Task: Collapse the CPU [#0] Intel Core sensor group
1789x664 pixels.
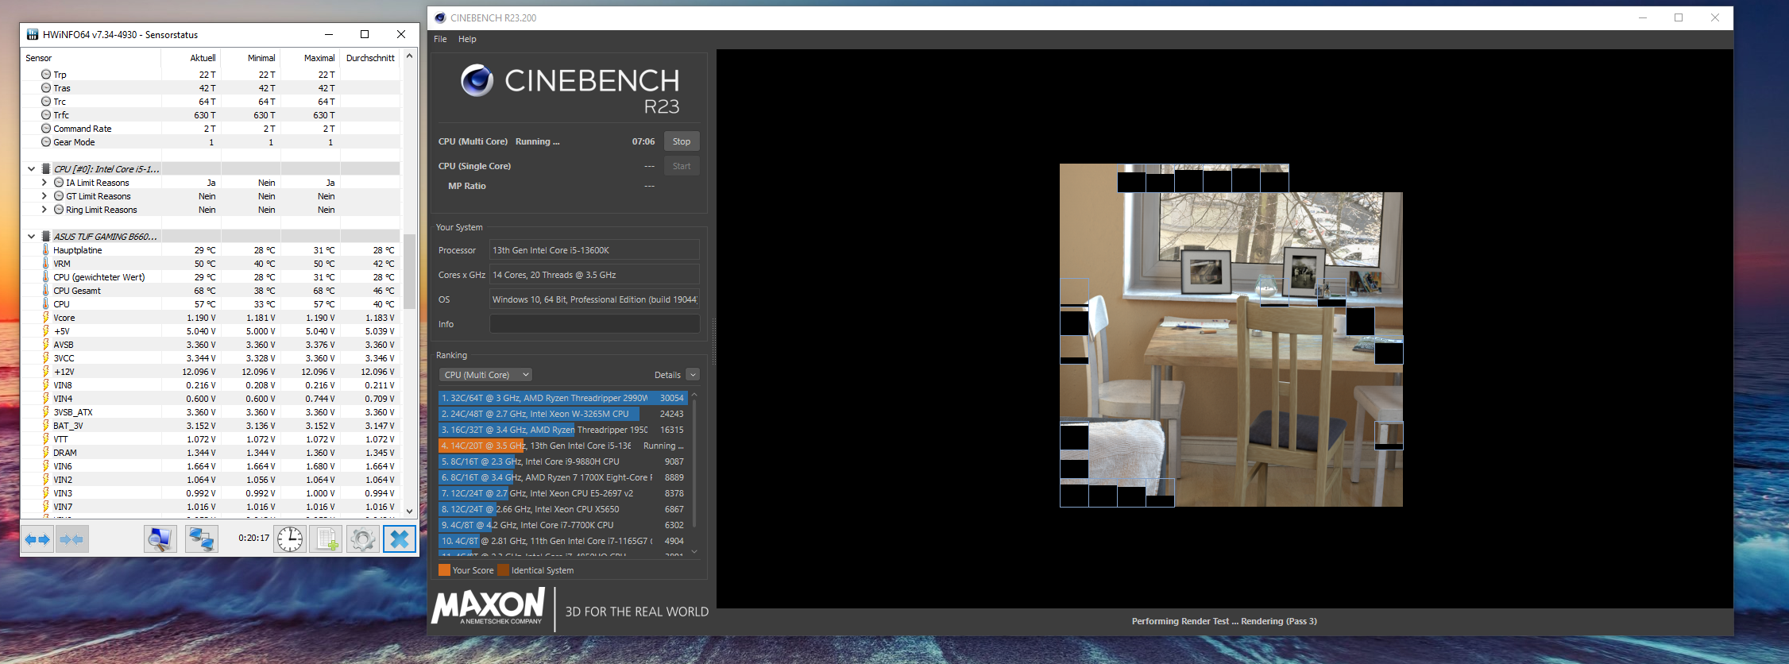Action: [x=32, y=168]
